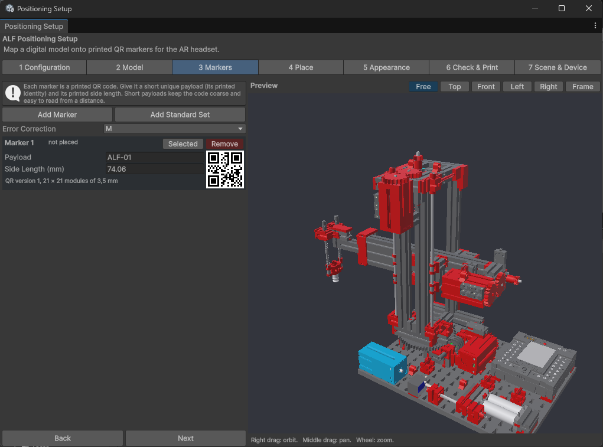Select the 3 Markers step tab
603x447 pixels.
coord(216,67)
